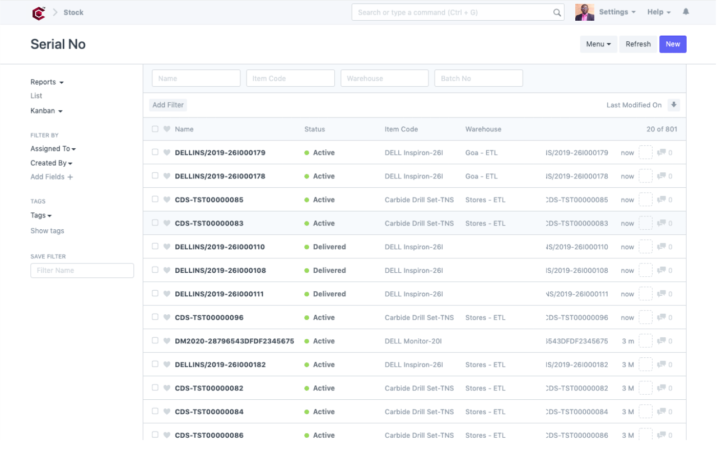Open the Menu dropdown near Refresh
Screen dimensions: 717x449
598,44
